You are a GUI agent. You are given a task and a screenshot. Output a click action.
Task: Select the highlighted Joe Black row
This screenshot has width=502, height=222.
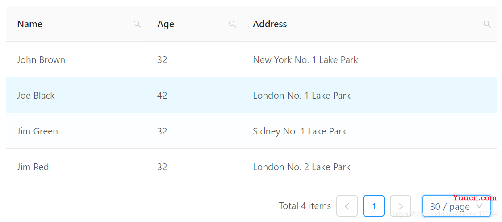(x=251, y=95)
